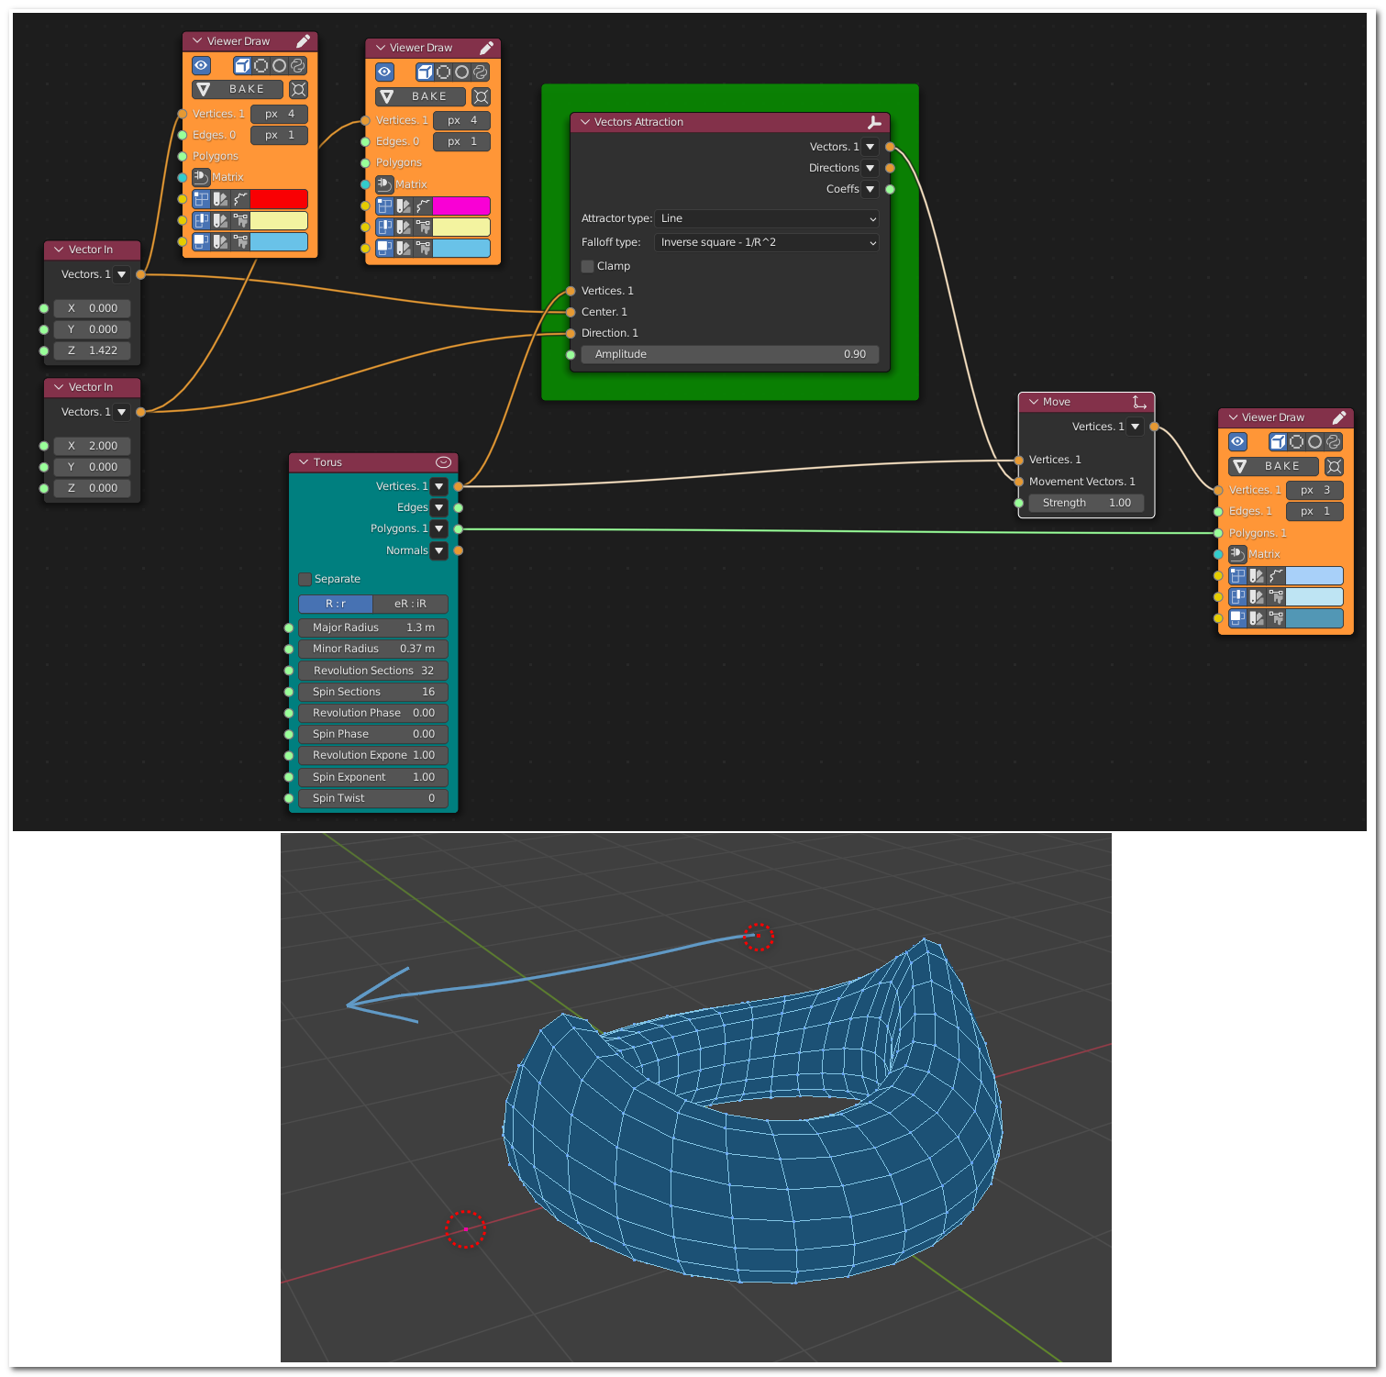Click the torus icon on the Torus node header
Image resolution: width=1386 pixels, height=1377 pixels.
point(443,462)
